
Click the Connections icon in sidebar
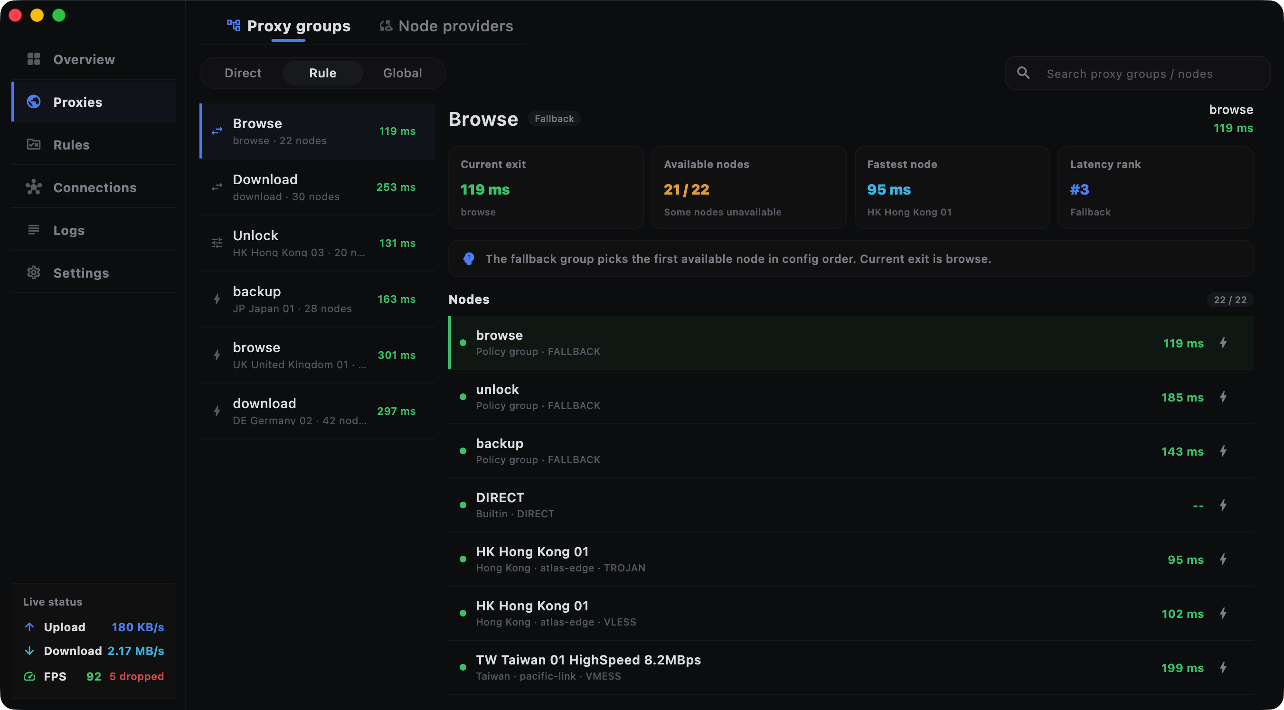(33, 187)
